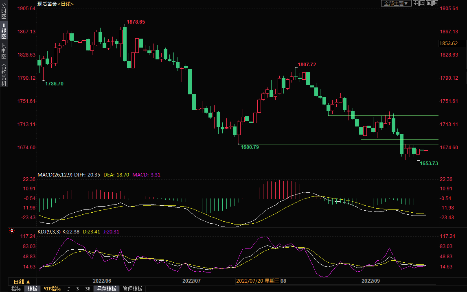Viewport: 467px width, 292px height.
Task: Click the vertical-axis scale icon in toolbar
Action: point(422,3)
